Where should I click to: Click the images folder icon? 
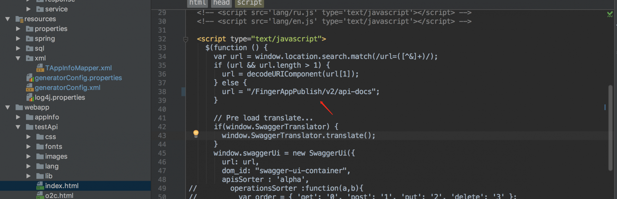[40, 156]
